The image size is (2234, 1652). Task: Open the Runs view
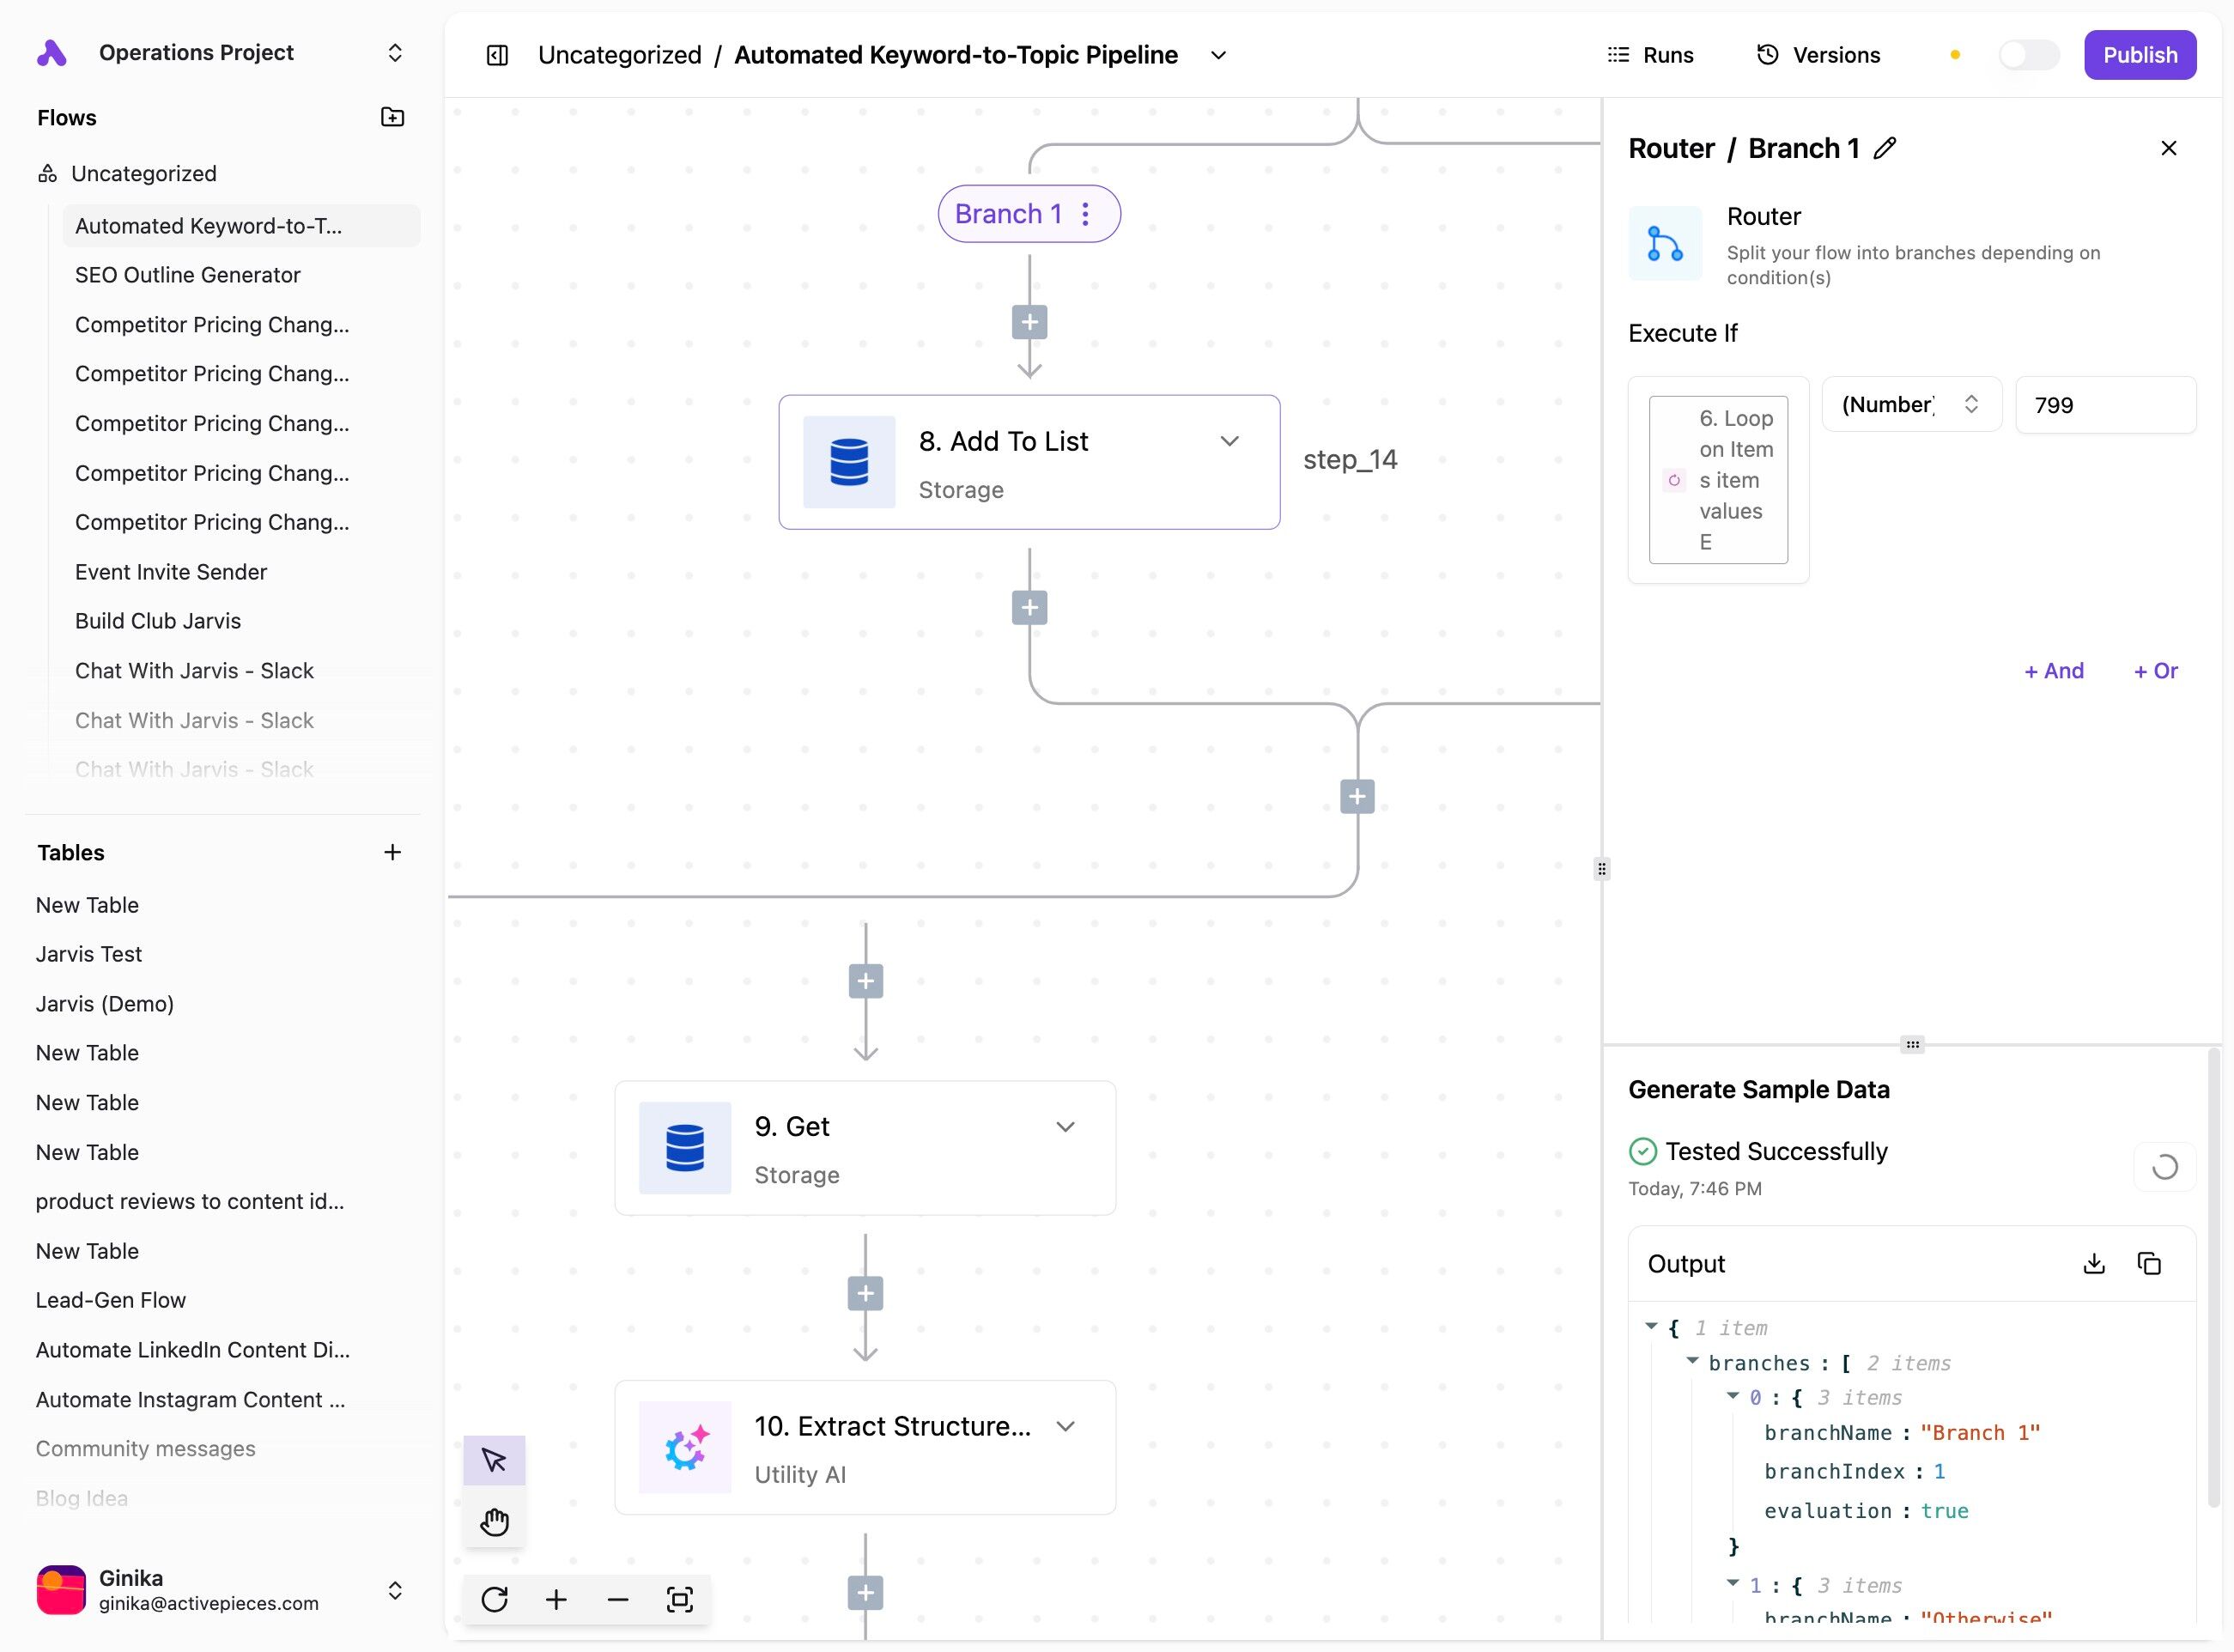tap(1650, 55)
